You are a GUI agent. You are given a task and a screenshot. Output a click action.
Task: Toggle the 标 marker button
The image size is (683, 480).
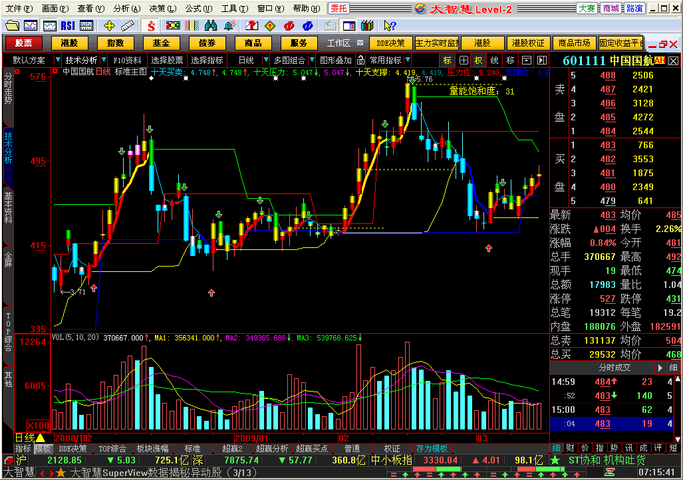point(448,60)
